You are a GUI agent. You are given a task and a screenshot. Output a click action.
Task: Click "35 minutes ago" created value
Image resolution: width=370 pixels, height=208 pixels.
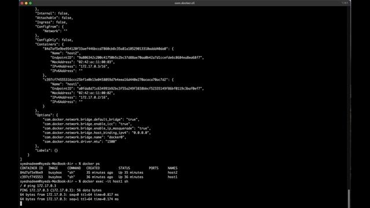[99, 173]
